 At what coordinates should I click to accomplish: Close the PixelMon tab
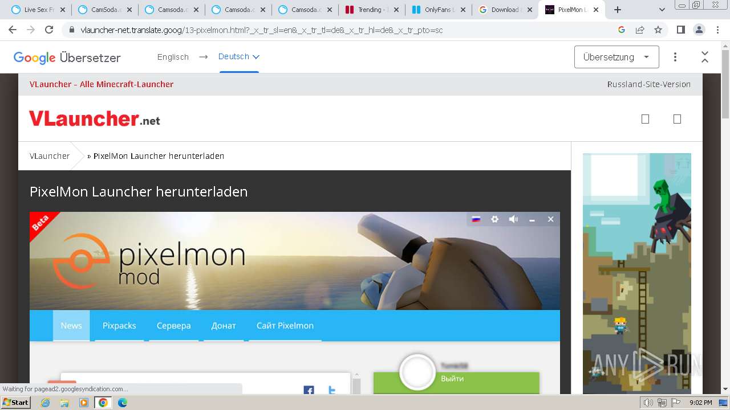click(597, 10)
